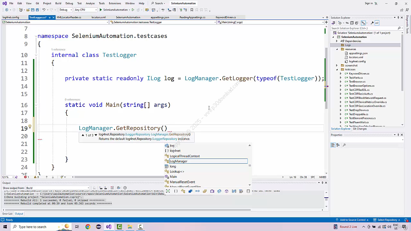
Task: Toggle the Preview Selected Items button
Action: pos(377,23)
